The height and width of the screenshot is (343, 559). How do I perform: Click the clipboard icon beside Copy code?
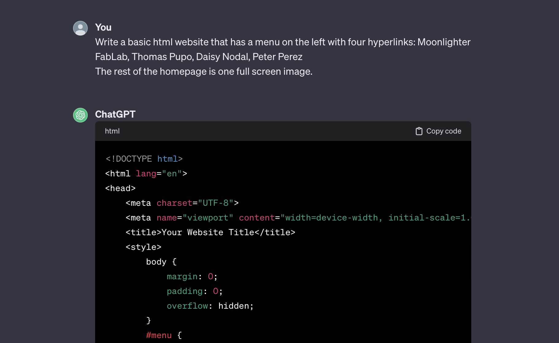pyautogui.click(x=419, y=131)
